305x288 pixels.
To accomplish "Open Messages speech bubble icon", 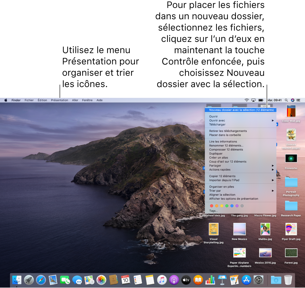I will [77, 280].
